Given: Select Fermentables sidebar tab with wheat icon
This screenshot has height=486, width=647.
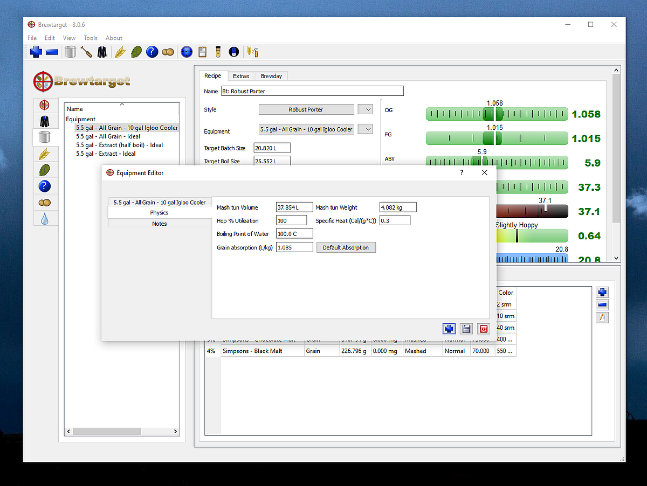Looking at the screenshot, I should pyautogui.click(x=45, y=154).
